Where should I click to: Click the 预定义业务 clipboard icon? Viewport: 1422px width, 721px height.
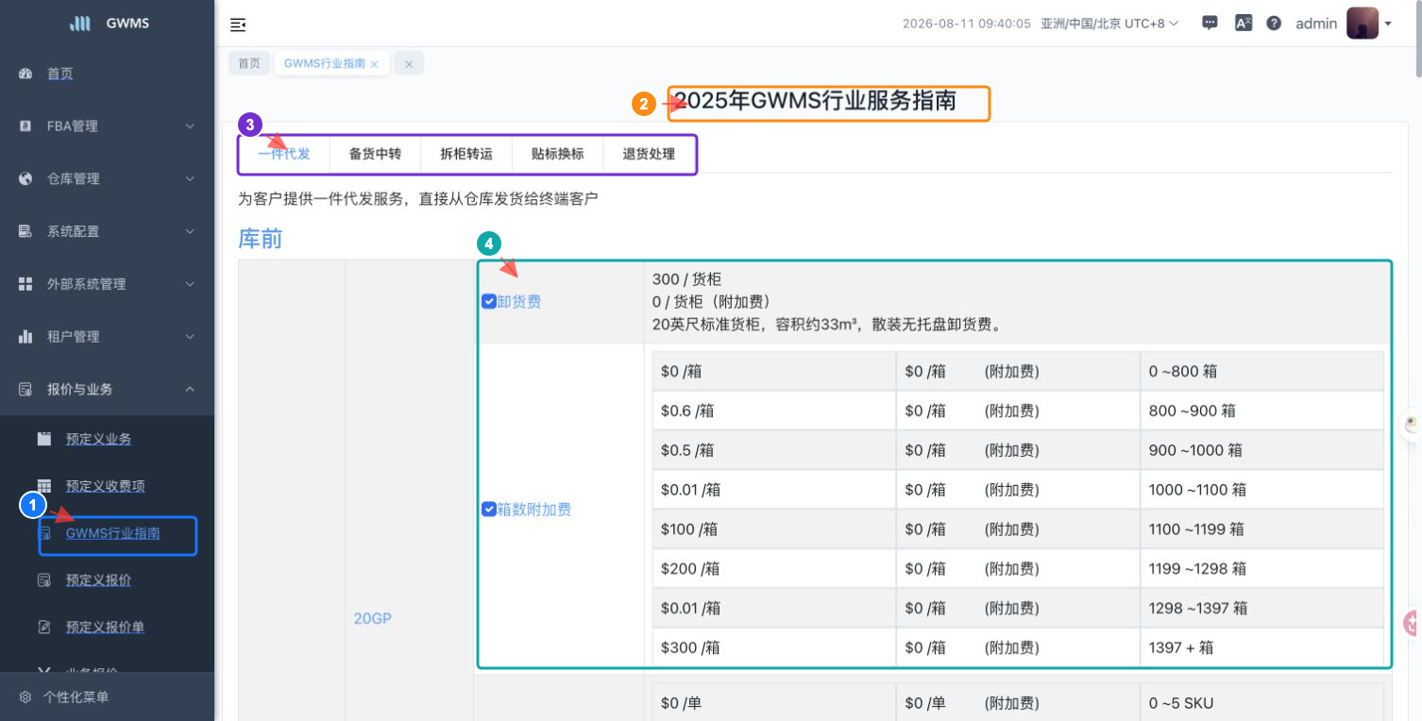(44, 439)
